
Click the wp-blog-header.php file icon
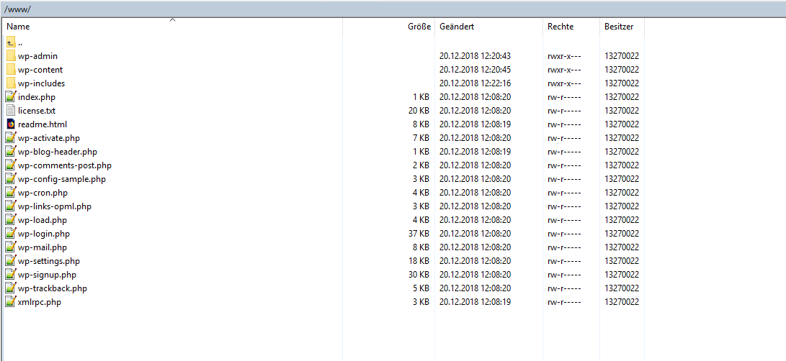(11, 151)
